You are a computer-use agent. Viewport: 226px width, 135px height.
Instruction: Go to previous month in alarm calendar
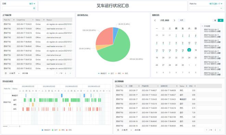(x=155, y=20)
